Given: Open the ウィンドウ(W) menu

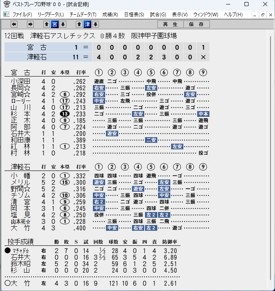Looking at the screenshot, I should tap(206, 15).
